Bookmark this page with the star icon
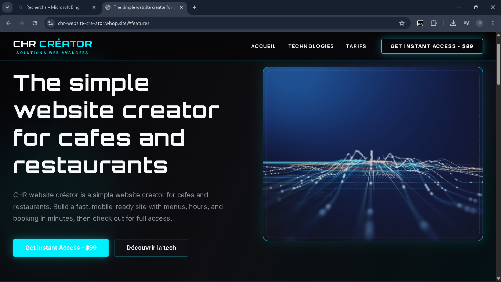This screenshot has height=282, width=501. pos(402,23)
